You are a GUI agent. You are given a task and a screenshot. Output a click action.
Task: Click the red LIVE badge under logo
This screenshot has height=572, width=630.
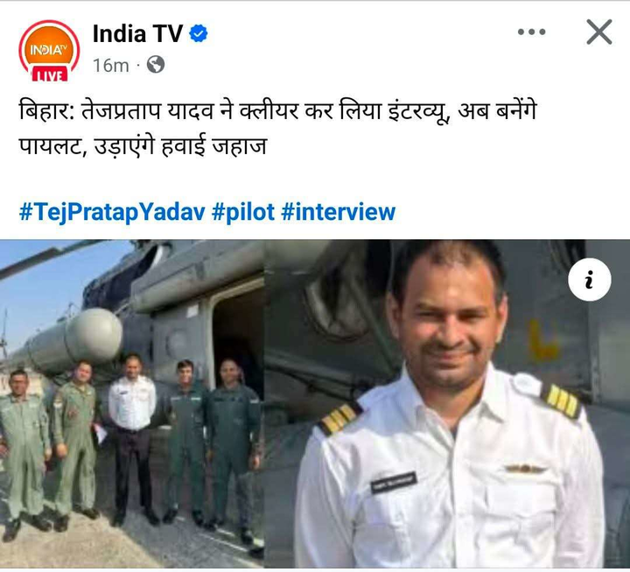tap(49, 74)
